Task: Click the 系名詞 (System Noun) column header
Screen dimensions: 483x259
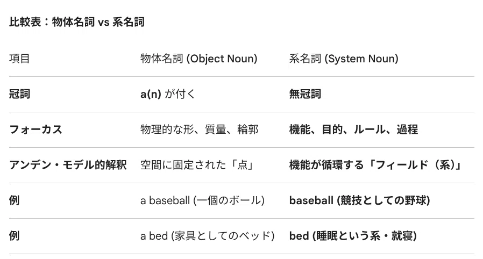Action: 344,59
